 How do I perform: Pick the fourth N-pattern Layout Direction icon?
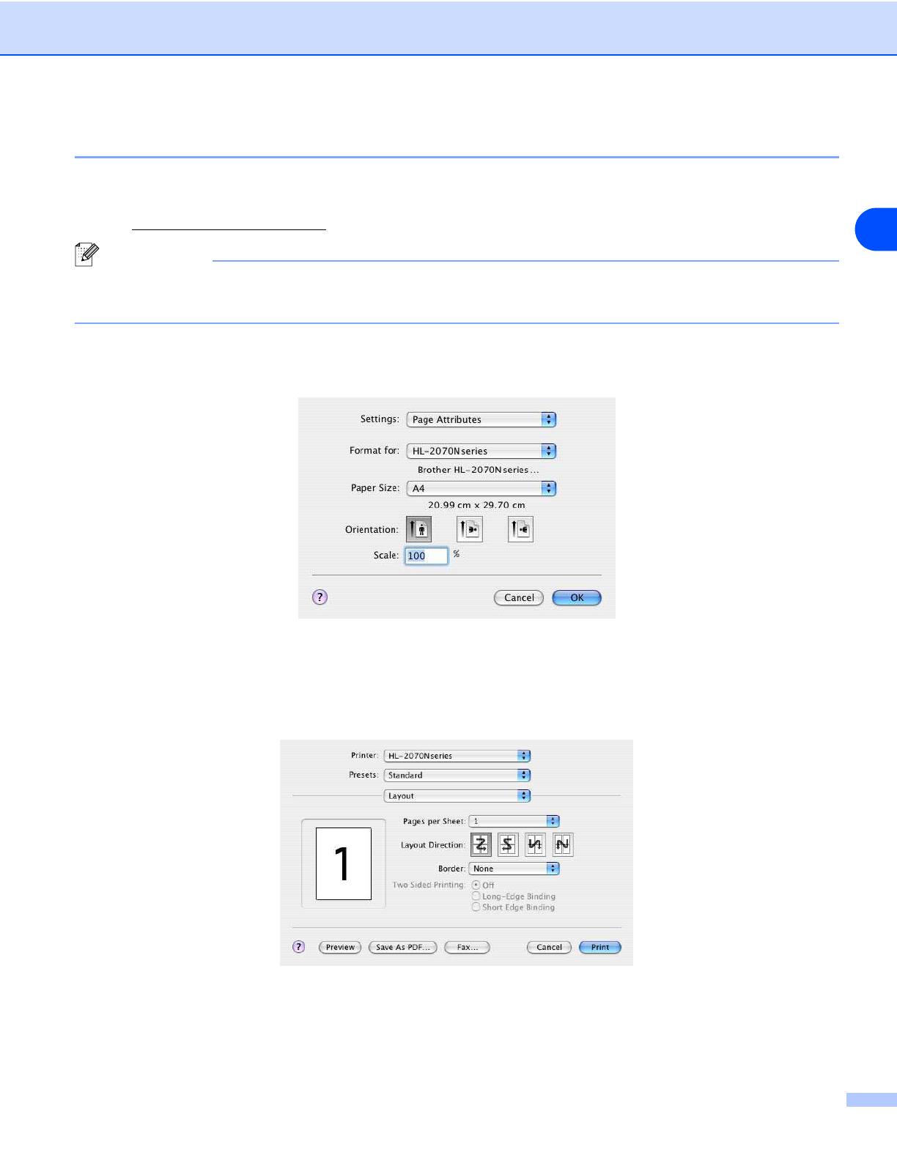(x=563, y=845)
